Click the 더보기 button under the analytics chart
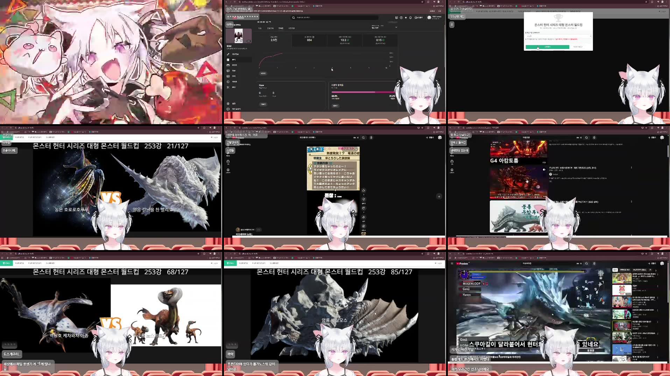 coord(263,73)
